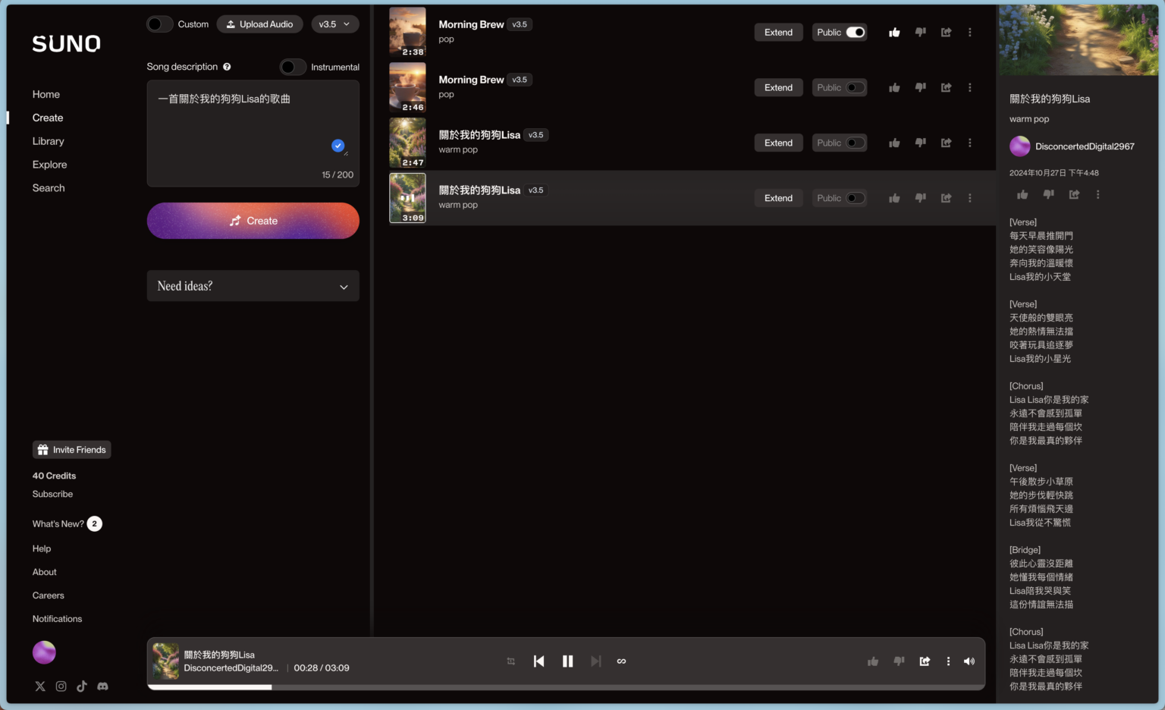1165x710 pixels.
Task: Go to Library in sidebar
Action: (48, 141)
